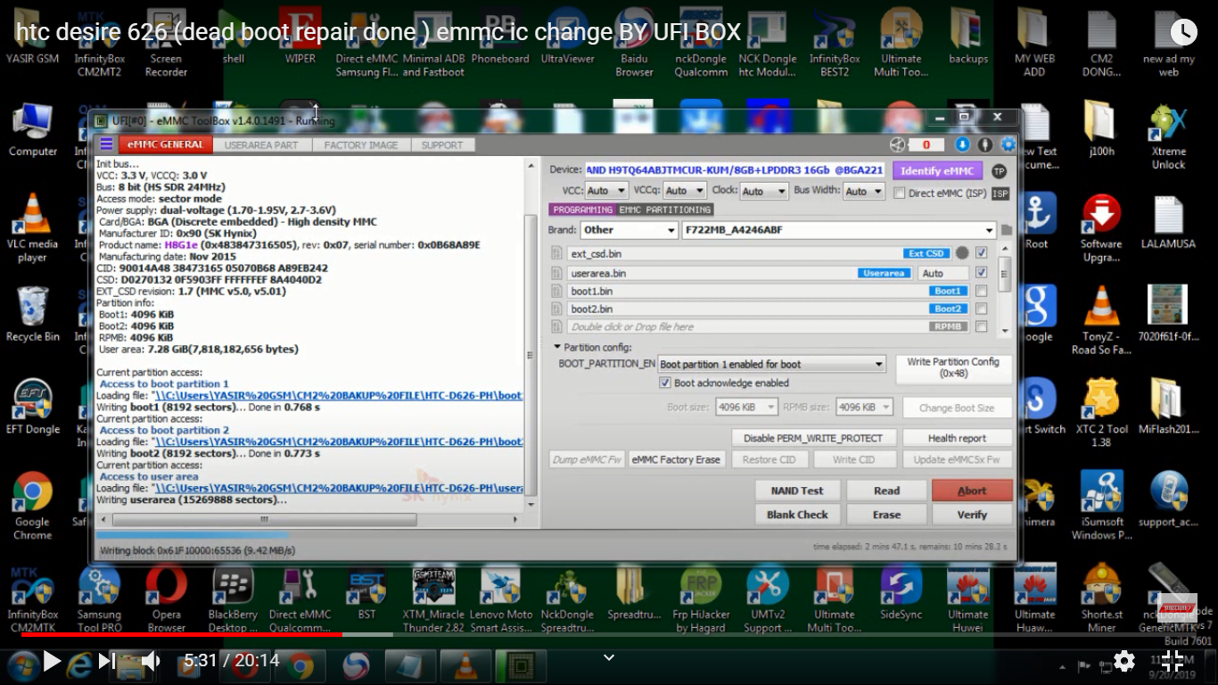Open Google Chrome desktop shortcut

[33, 506]
